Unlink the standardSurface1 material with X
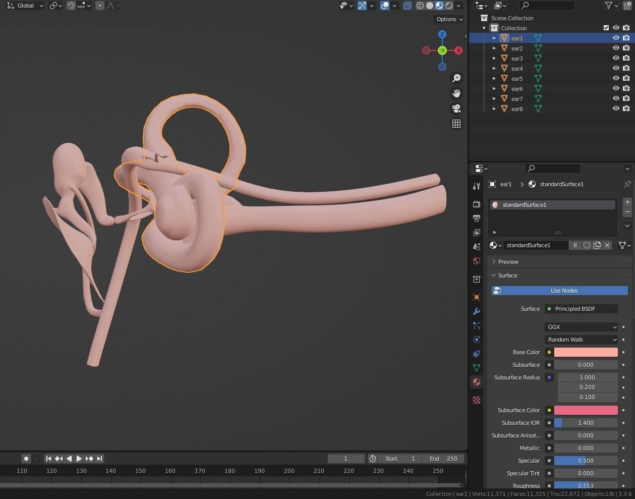The height and width of the screenshot is (499, 635). click(x=607, y=245)
